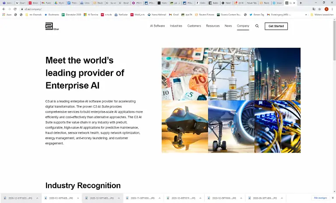Image resolution: width=336 pixels, height=203 pixels.
Task: Expand the Industries navigation menu
Action: [176, 26]
